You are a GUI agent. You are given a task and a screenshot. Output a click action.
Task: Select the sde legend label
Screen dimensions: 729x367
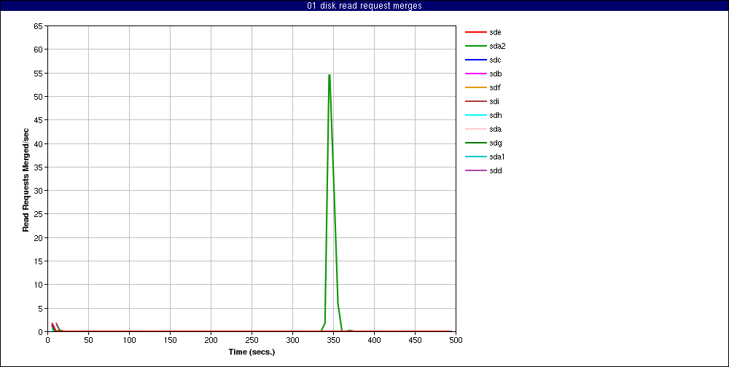point(495,33)
